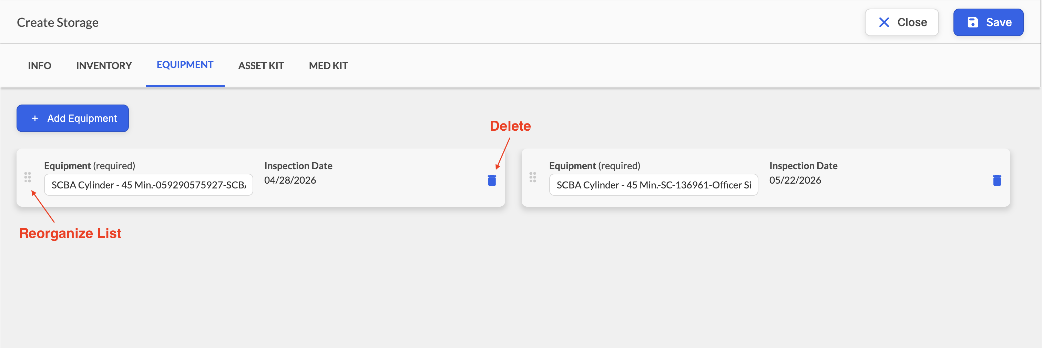
Task: Click the 04/28/2026 inspection date
Action: pyautogui.click(x=290, y=180)
